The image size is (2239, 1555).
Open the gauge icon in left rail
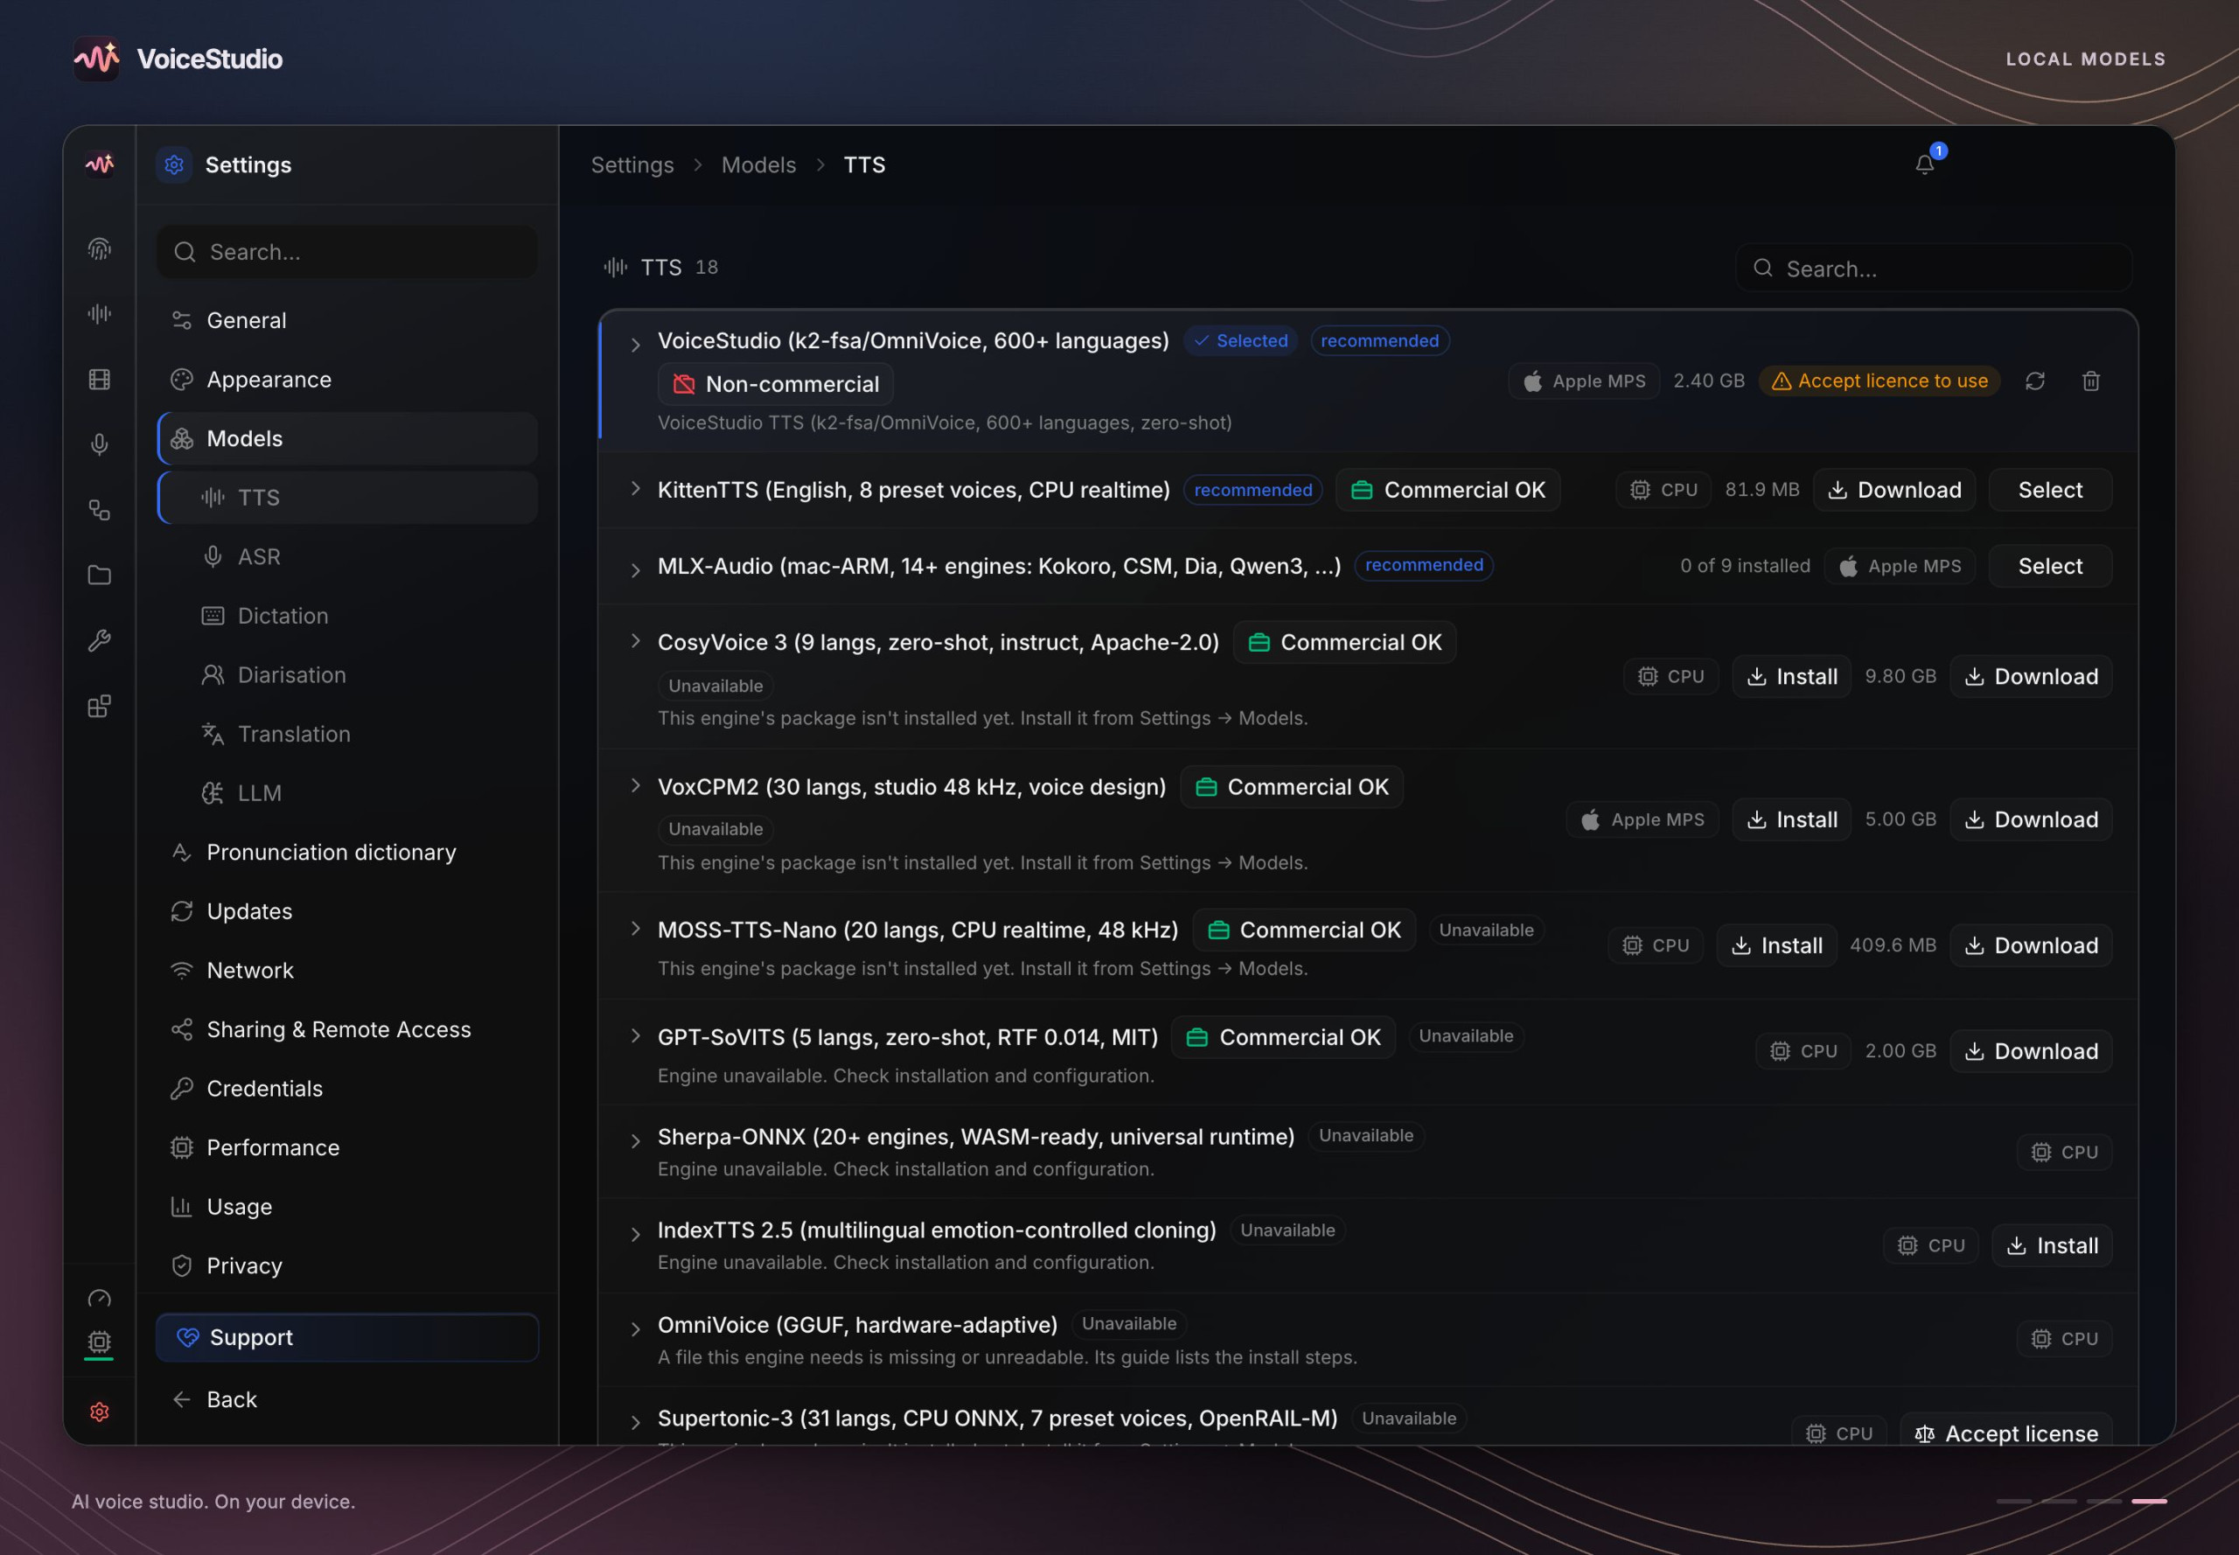pyautogui.click(x=100, y=1299)
